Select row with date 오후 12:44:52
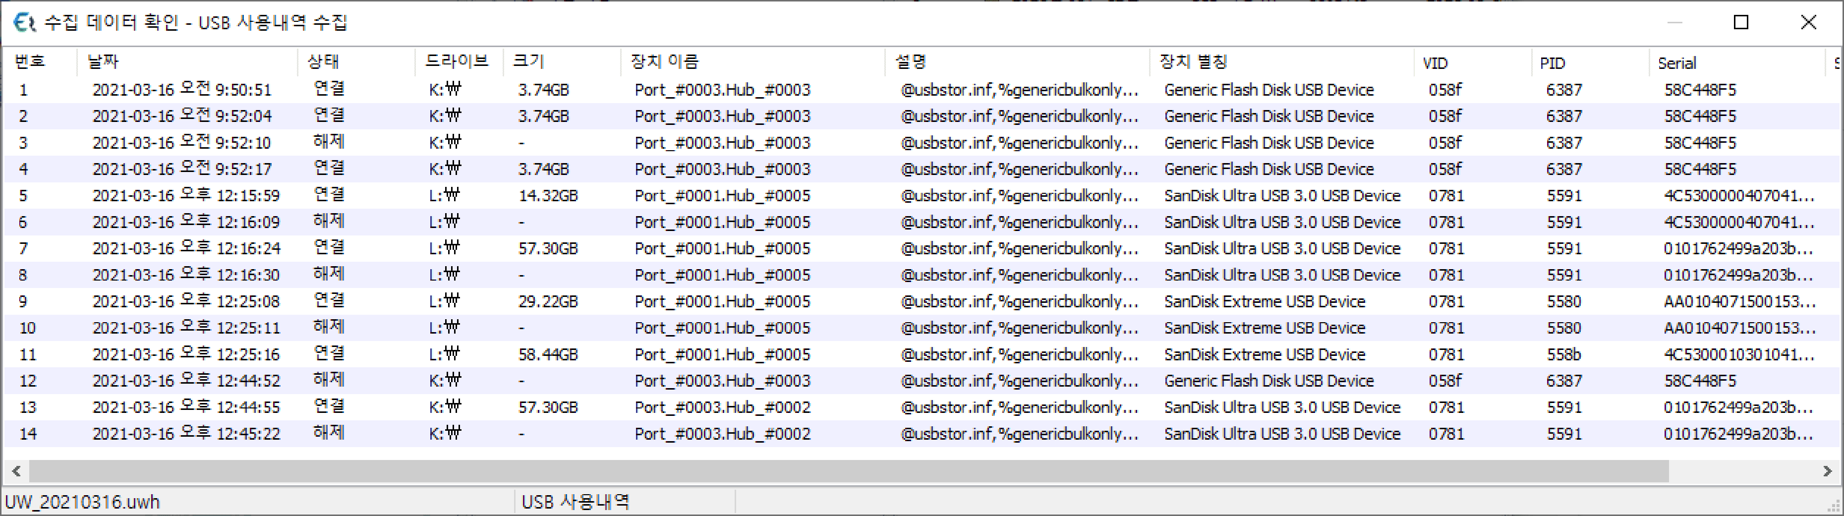 pyautogui.click(x=922, y=381)
